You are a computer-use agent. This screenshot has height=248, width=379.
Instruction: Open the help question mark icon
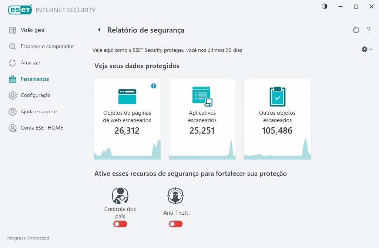click(x=369, y=30)
